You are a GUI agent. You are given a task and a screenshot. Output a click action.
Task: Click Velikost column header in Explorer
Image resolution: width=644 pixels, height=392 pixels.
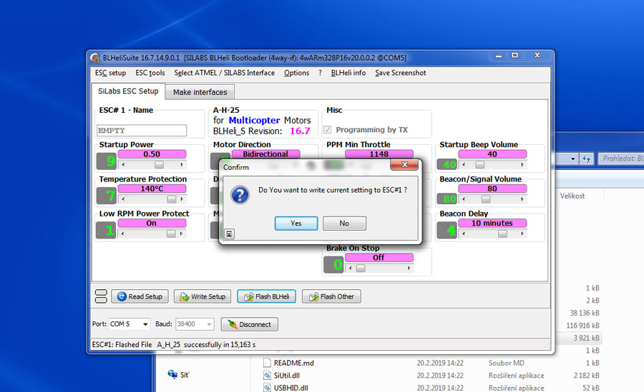[x=572, y=196]
